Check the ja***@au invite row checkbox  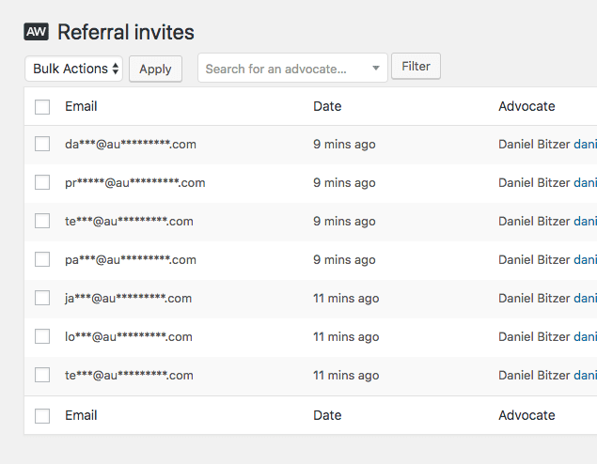pyautogui.click(x=42, y=298)
